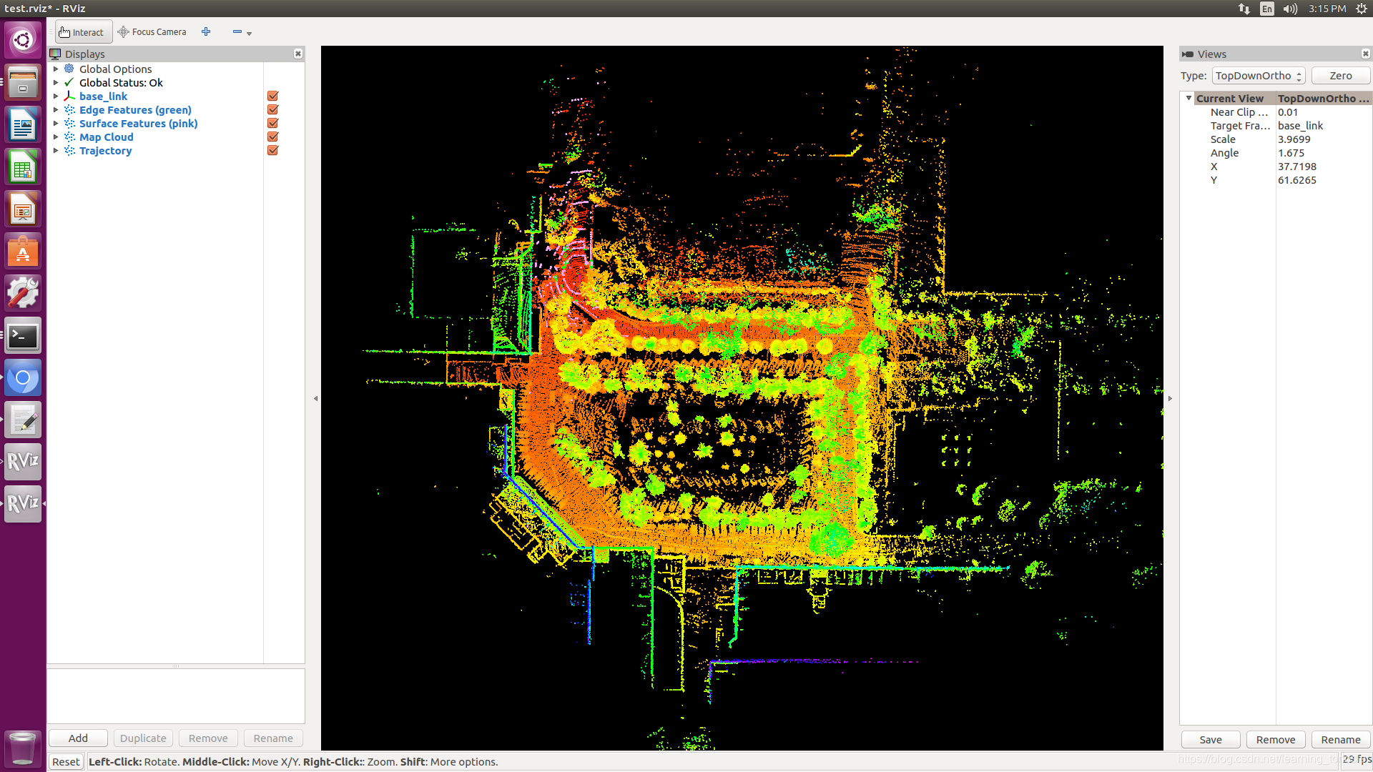The image size is (1373, 772).
Task: Click the Add display button
Action: [78, 738]
